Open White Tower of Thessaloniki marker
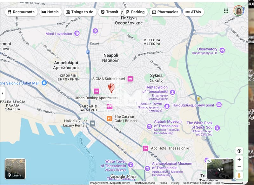 [130, 165]
